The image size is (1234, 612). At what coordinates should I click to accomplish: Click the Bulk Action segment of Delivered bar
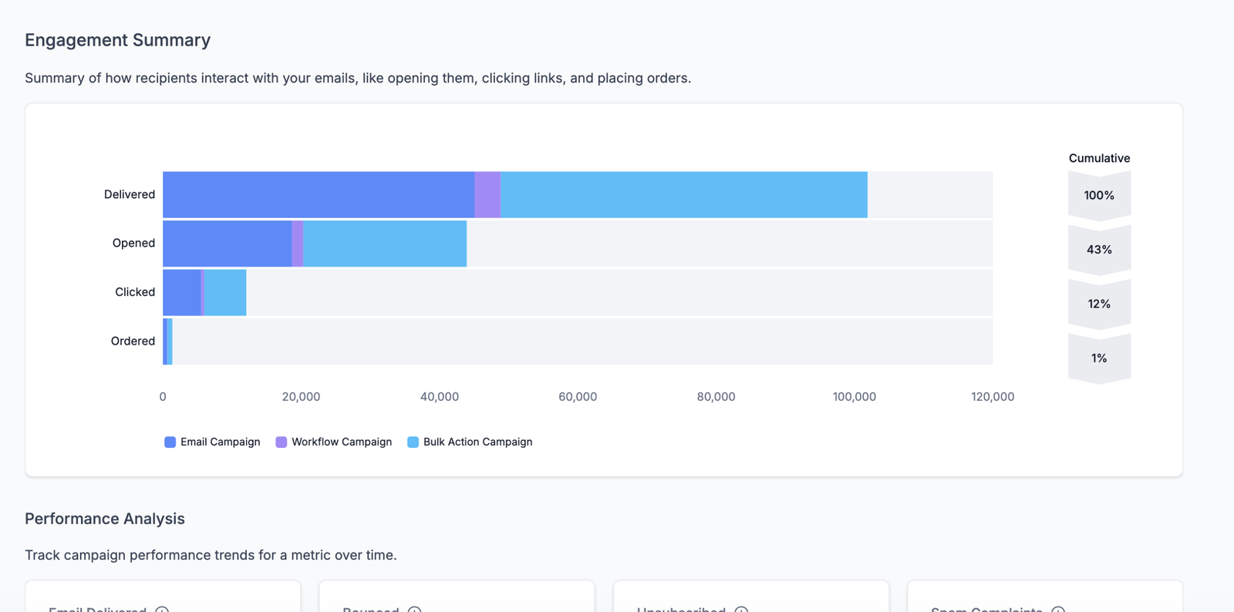(683, 194)
